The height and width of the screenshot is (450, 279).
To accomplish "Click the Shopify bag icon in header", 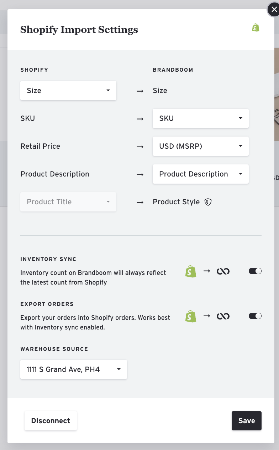I will click(x=256, y=28).
